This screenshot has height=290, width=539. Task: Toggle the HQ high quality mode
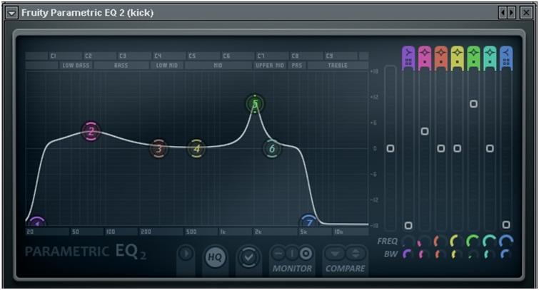click(x=214, y=257)
